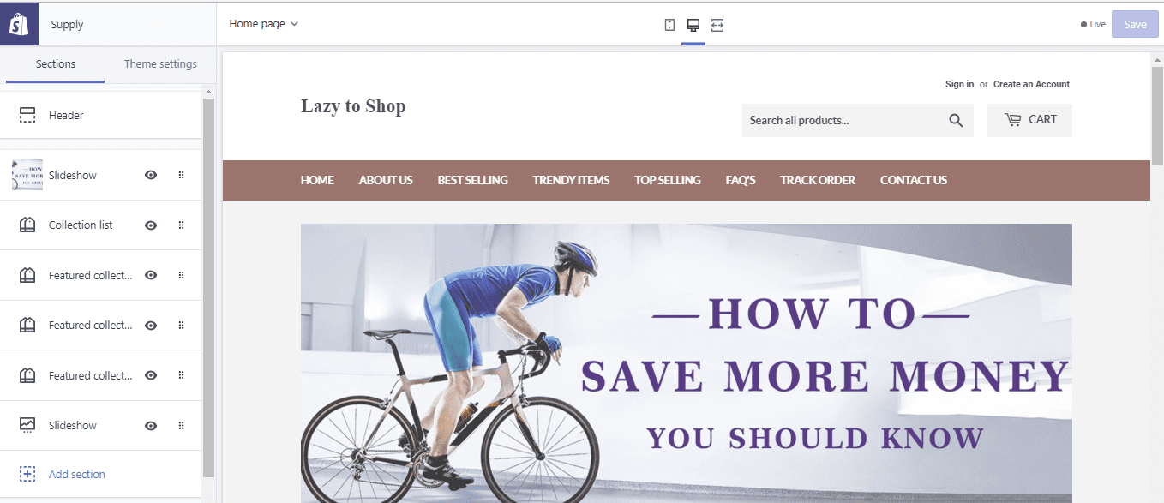Hide the top Slideshow section
This screenshot has width=1164, height=503.
click(x=151, y=175)
